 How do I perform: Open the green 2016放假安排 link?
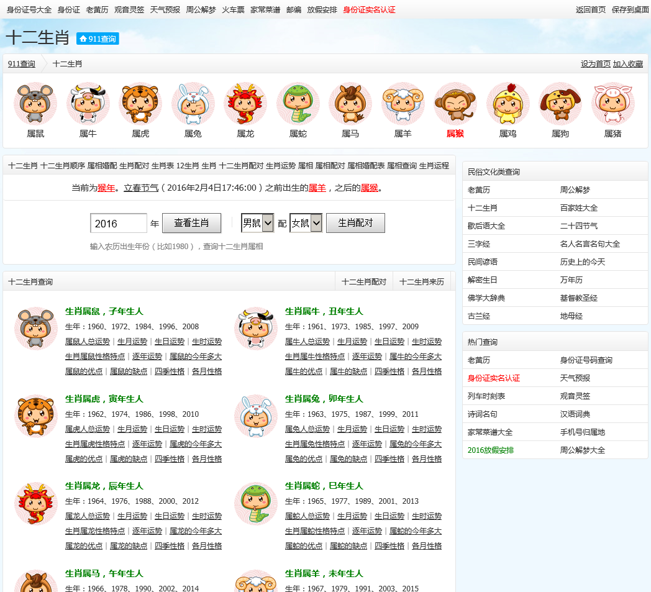[491, 450]
